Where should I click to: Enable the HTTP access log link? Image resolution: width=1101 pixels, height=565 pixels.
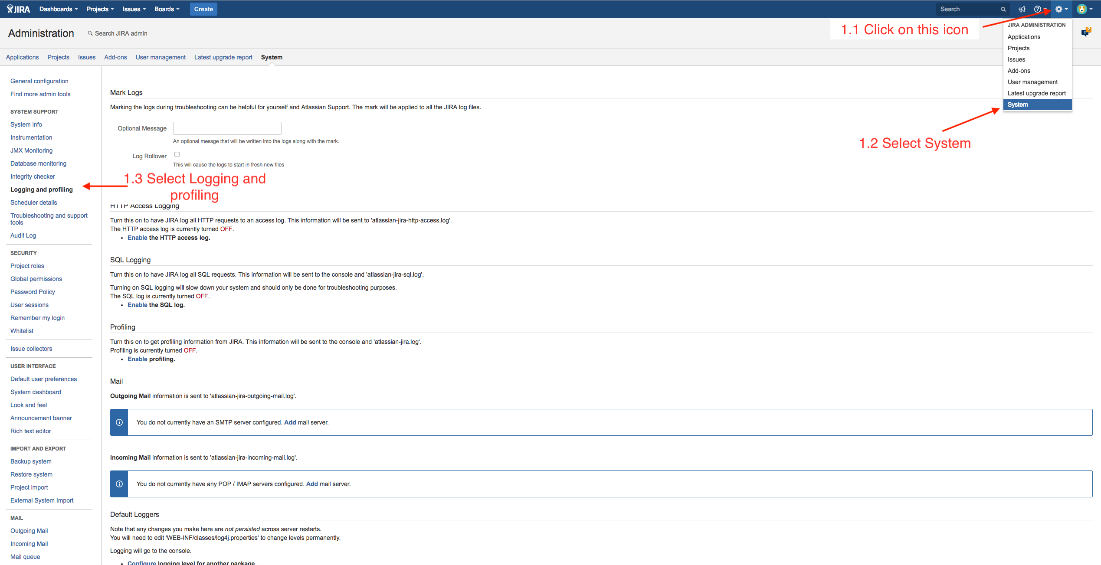[137, 238]
